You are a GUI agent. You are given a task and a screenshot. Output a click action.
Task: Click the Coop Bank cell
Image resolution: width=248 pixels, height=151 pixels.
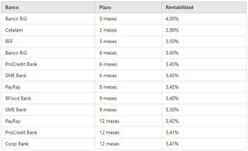click(x=17, y=144)
